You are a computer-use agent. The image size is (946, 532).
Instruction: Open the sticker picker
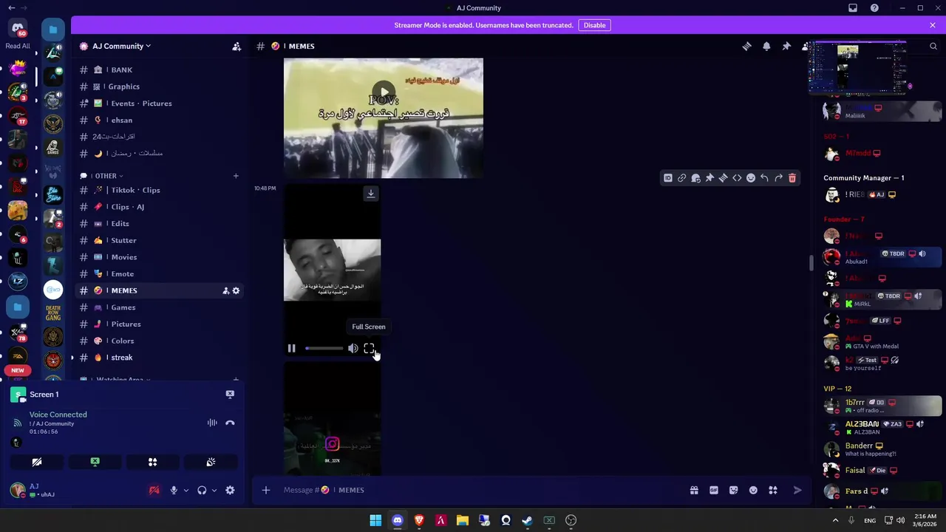[734, 490]
